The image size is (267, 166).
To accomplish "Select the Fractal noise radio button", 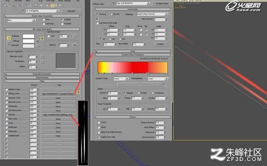I will pos(139,93).
